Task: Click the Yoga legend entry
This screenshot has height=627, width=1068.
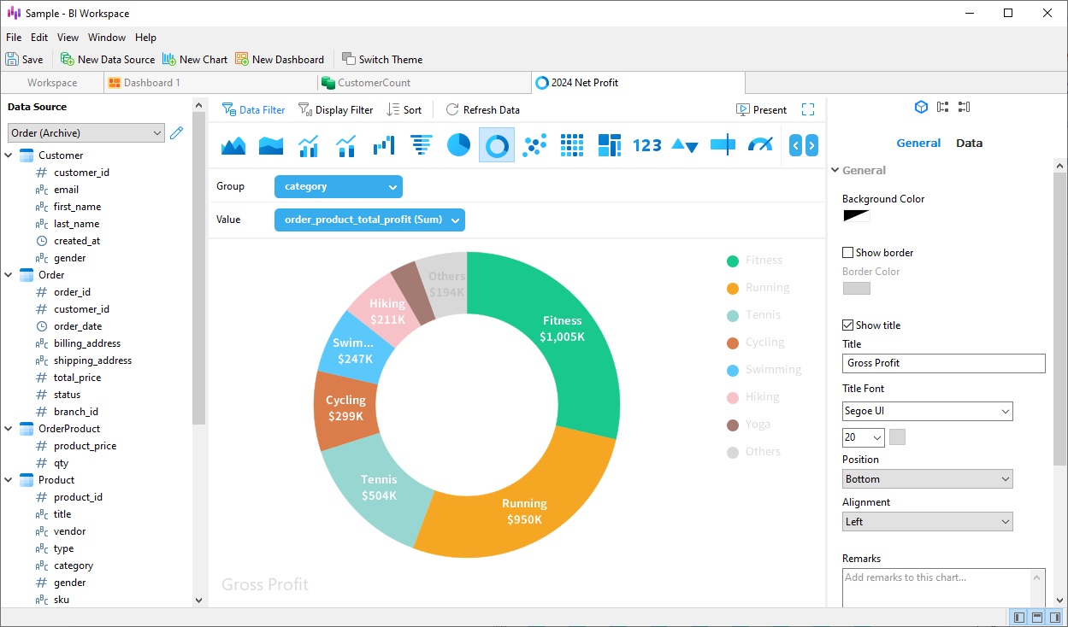Action: [x=748, y=425]
